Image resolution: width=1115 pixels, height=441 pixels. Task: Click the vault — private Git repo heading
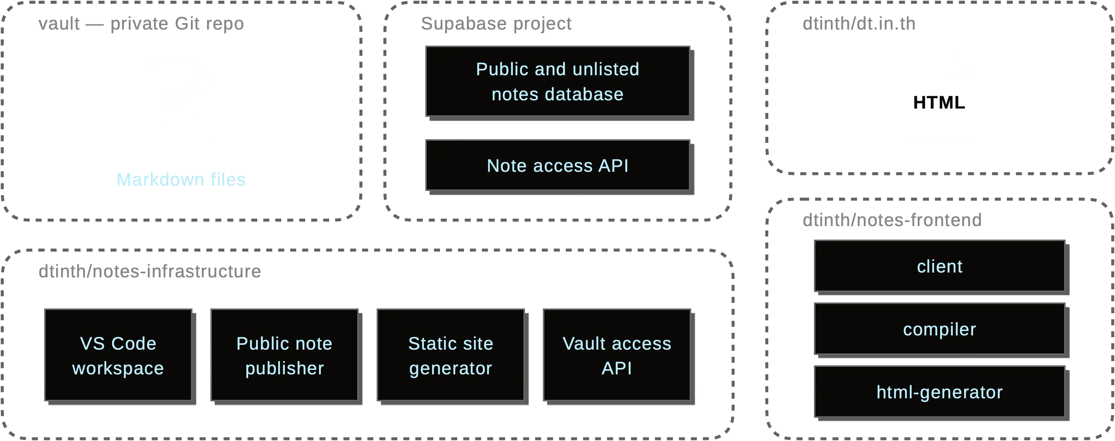click(142, 24)
